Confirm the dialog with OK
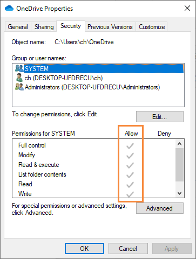196x259 pixels. click(x=84, y=249)
